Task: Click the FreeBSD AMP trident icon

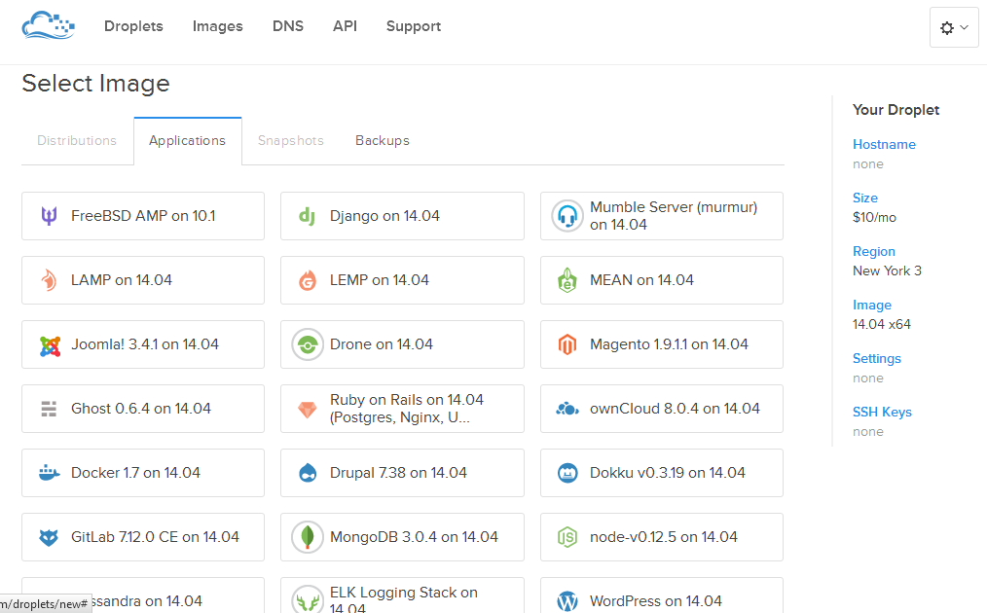Action: (x=49, y=216)
